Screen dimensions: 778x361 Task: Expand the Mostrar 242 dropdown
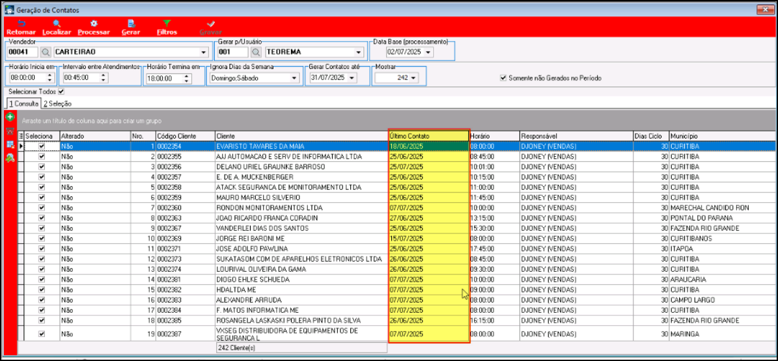pyautogui.click(x=414, y=78)
